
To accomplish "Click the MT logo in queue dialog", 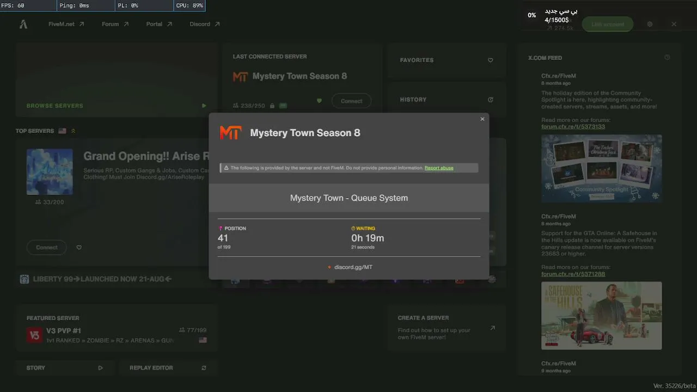I will click(x=230, y=132).
